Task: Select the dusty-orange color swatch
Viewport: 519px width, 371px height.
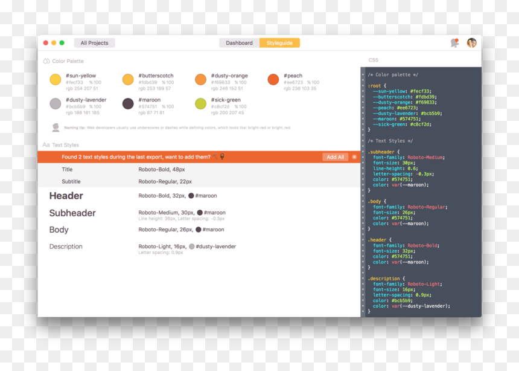Action: pyautogui.click(x=200, y=80)
